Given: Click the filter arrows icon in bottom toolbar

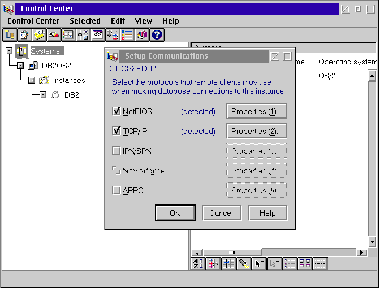Looking at the screenshot, I should tap(213, 263).
